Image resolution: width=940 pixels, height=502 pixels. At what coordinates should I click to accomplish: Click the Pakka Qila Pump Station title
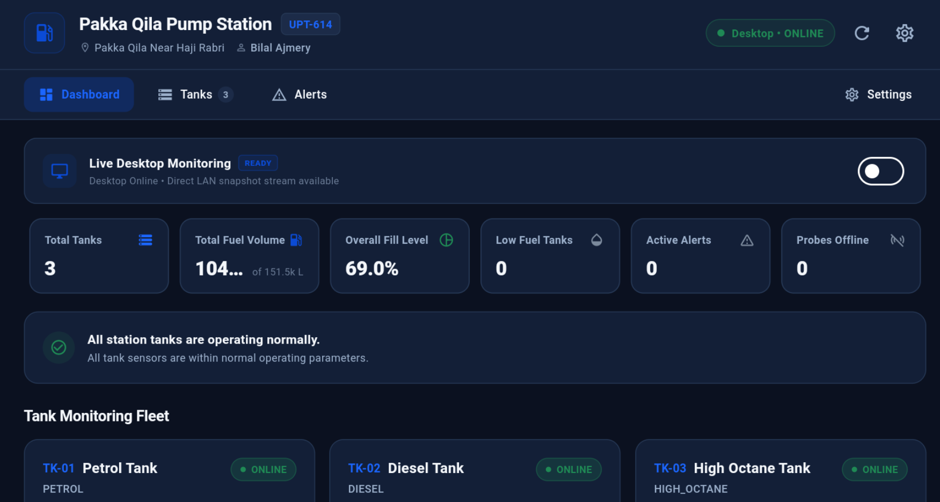click(176, 24)
